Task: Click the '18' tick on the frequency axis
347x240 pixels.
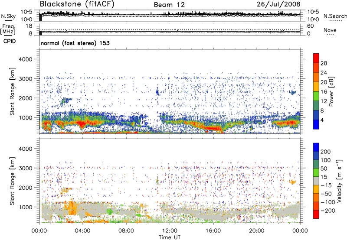Action: pyautogui.click(x=29, y=26)
